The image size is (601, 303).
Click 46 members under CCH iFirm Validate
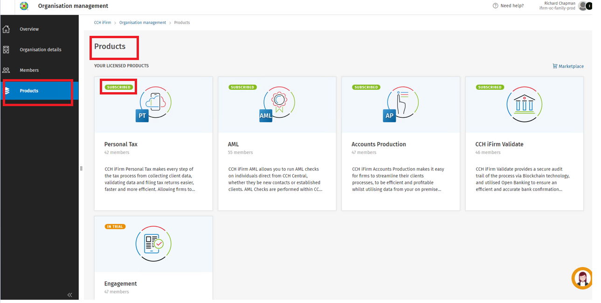[x=488, y=152]
